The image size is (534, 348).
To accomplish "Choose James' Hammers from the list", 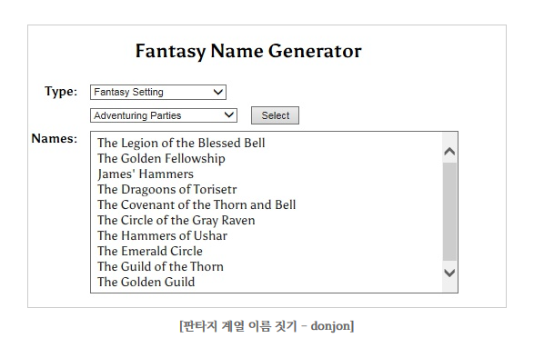I will point(146,174).
